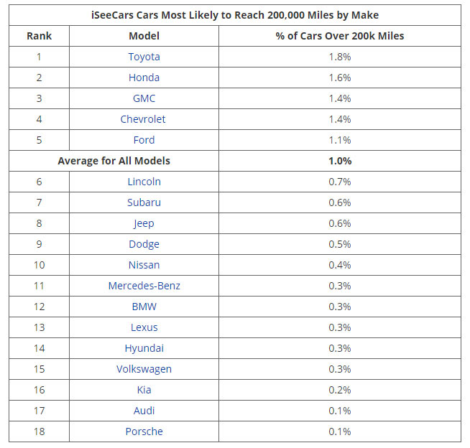
Task: Click the Nissan link
Action: pos(144,265)
